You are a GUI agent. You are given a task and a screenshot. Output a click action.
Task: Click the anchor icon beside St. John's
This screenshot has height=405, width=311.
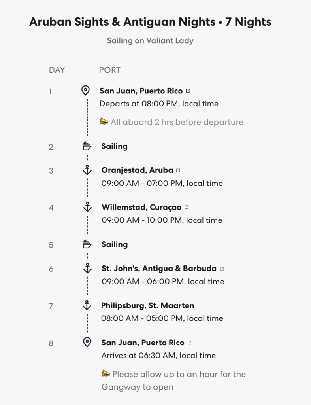click(87, 268)
